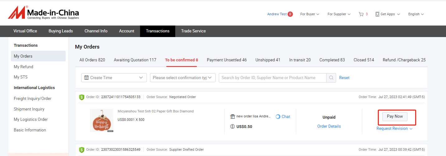Expand the For Supplier menu
The width and height of the screenshot is (446, 156).
tap(339, 14)
